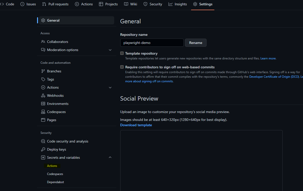Viewport: 303px width, 191px height.
Task: Click the Pull requests branch icon
Action: [x=44, y=4]
